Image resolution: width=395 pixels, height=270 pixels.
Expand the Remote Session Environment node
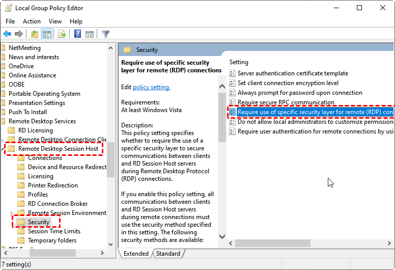tap(11, 213)
